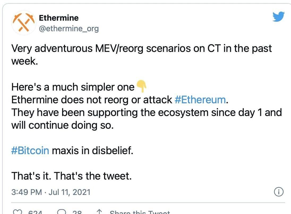Click the Ethermine display name
This screenshot has height=214, width=291.
point(59,18)
